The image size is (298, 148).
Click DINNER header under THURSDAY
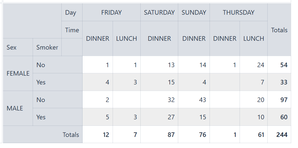[225, 38]
